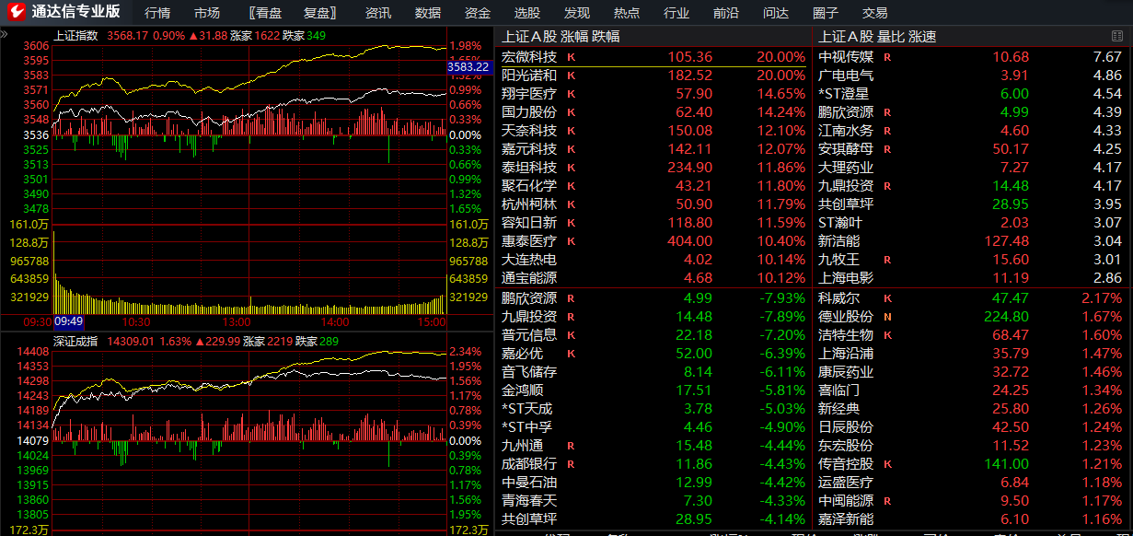Viewport: 1133px width, 536px height.
Task: Select the 翔宇医疗 stock row
Action: point(654,94)
